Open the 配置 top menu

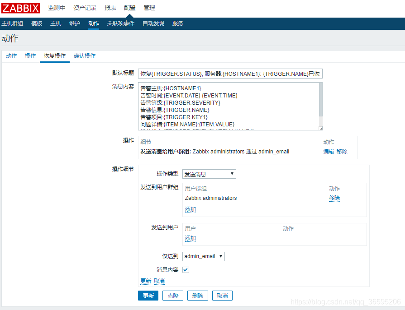[130, 8]
